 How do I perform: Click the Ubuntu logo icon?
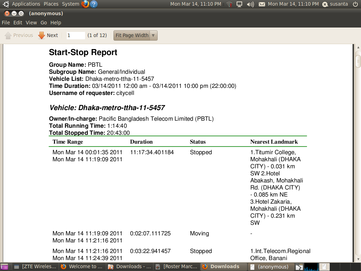[6, 4]
